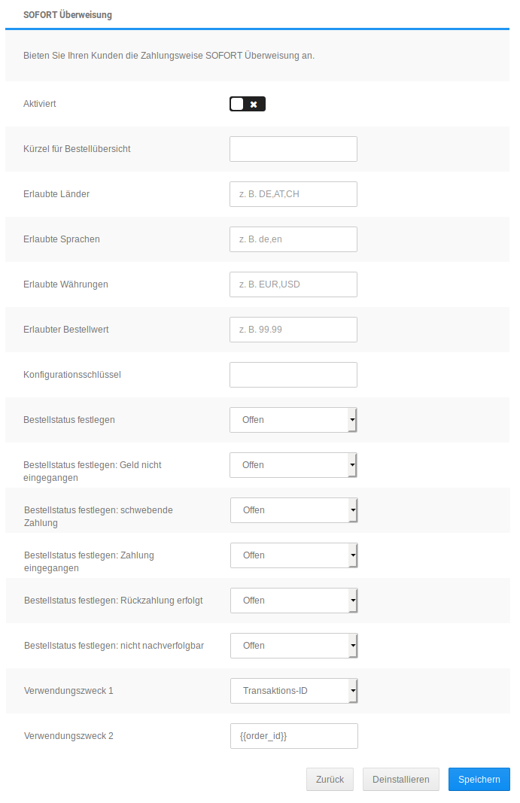Focus the Erlaubte Länder input

click(293, 194)
